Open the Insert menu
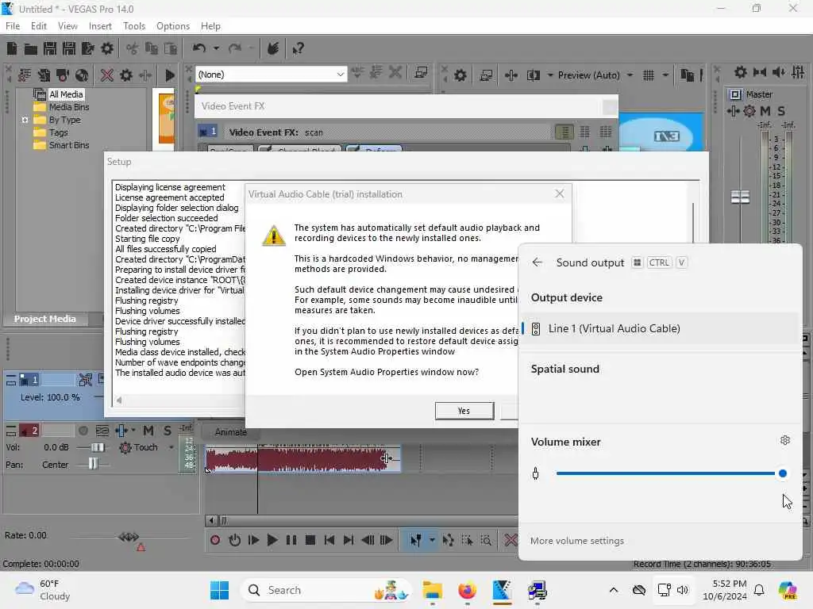 tap(100, 26)
